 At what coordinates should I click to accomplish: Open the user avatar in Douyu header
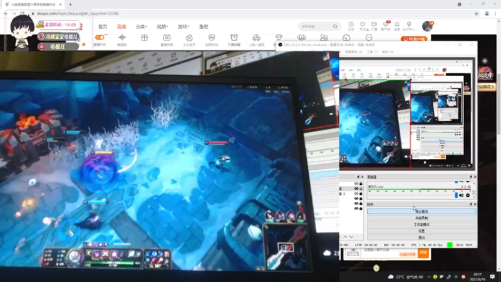click(427, 26)
